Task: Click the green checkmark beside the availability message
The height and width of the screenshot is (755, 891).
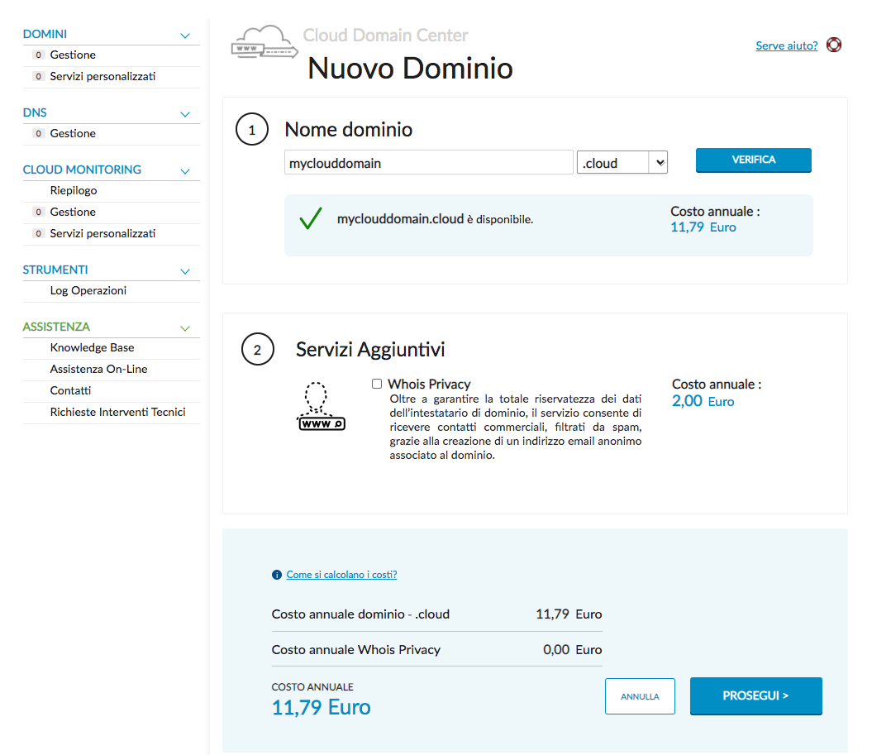Action: coord(312,220)
